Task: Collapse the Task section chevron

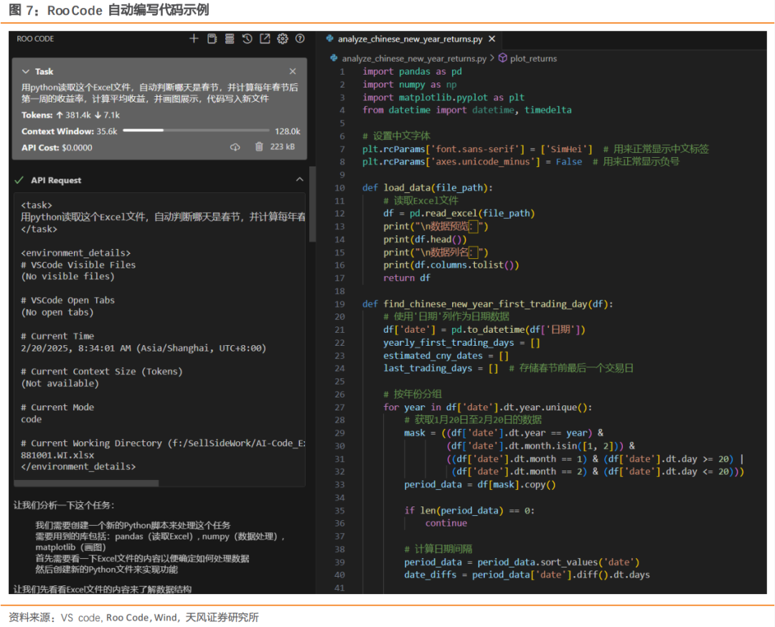Action: point(26,72)
